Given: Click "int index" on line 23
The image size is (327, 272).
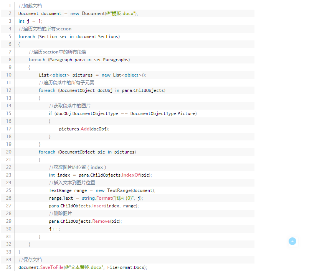Looking at the screenshot, I should 59,175.
